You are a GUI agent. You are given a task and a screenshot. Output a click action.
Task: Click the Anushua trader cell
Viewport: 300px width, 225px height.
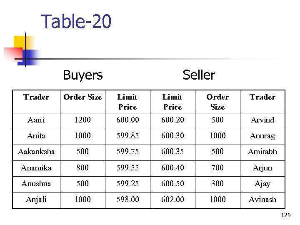click(x=36, y=183)
